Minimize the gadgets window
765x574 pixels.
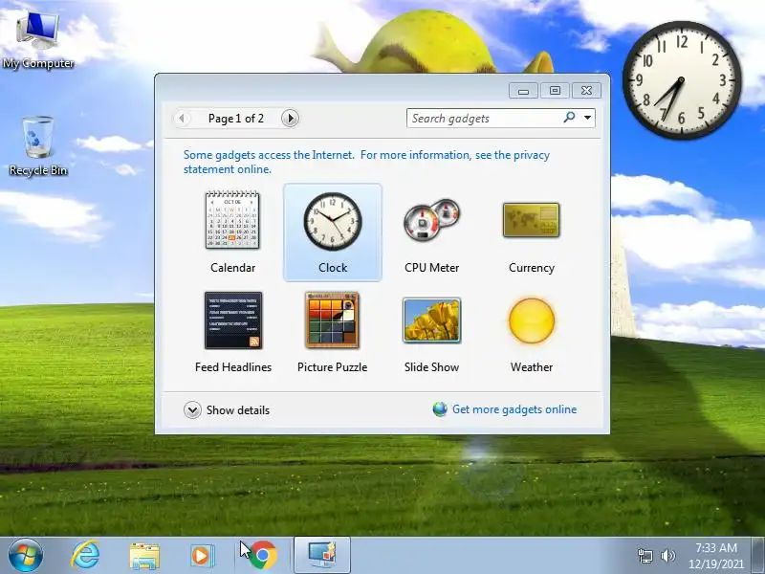(x=523, y=90)
